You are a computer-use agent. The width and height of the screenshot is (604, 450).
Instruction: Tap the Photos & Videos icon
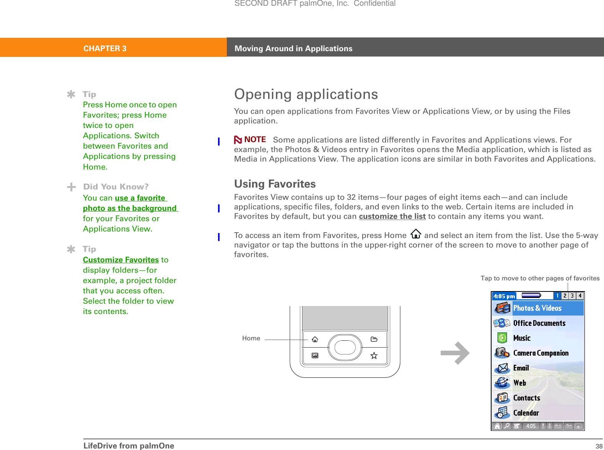point(502,308)
